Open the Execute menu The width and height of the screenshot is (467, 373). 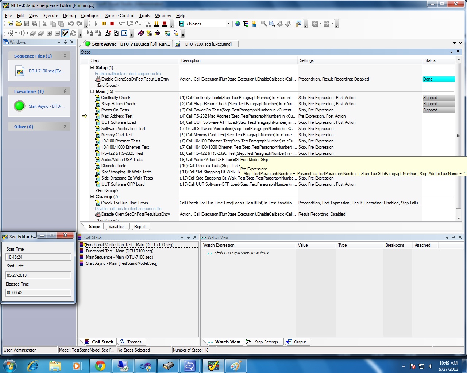point(51,16)
